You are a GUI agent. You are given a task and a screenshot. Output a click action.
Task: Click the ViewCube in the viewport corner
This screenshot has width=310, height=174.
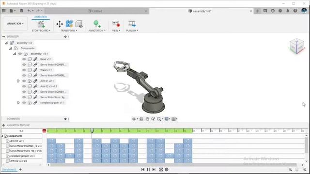pos(296,46)
